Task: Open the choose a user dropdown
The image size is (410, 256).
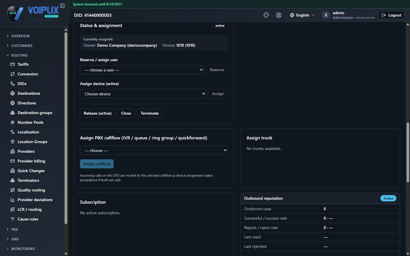Action: point(142,70)
